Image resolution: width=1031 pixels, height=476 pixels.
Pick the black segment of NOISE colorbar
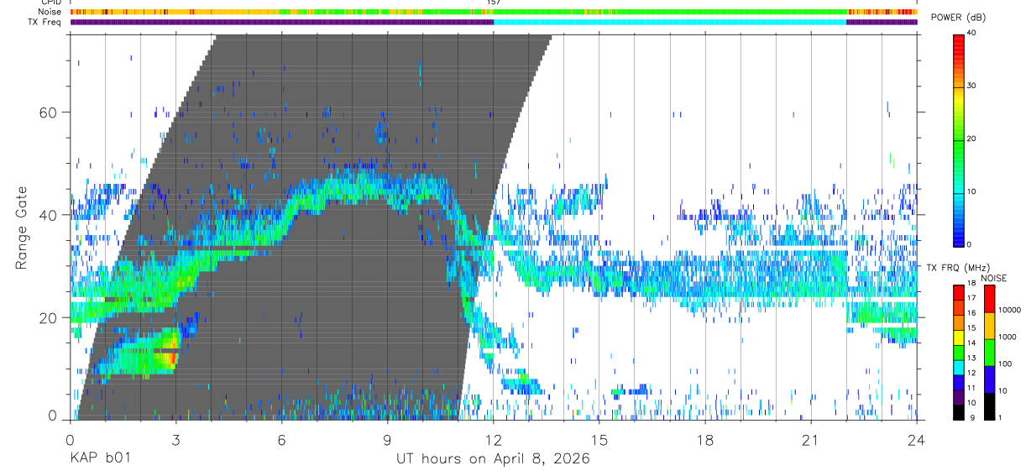(989, 405)
